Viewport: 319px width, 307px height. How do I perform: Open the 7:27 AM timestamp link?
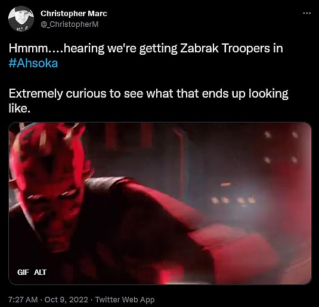tap(23, 300)
